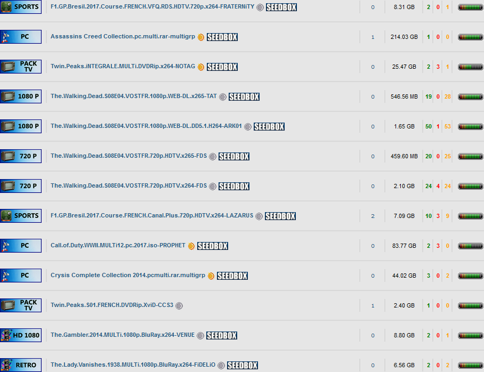Open The.Walking.Dead.S08E04 1080p x265-TAT link

134,96
